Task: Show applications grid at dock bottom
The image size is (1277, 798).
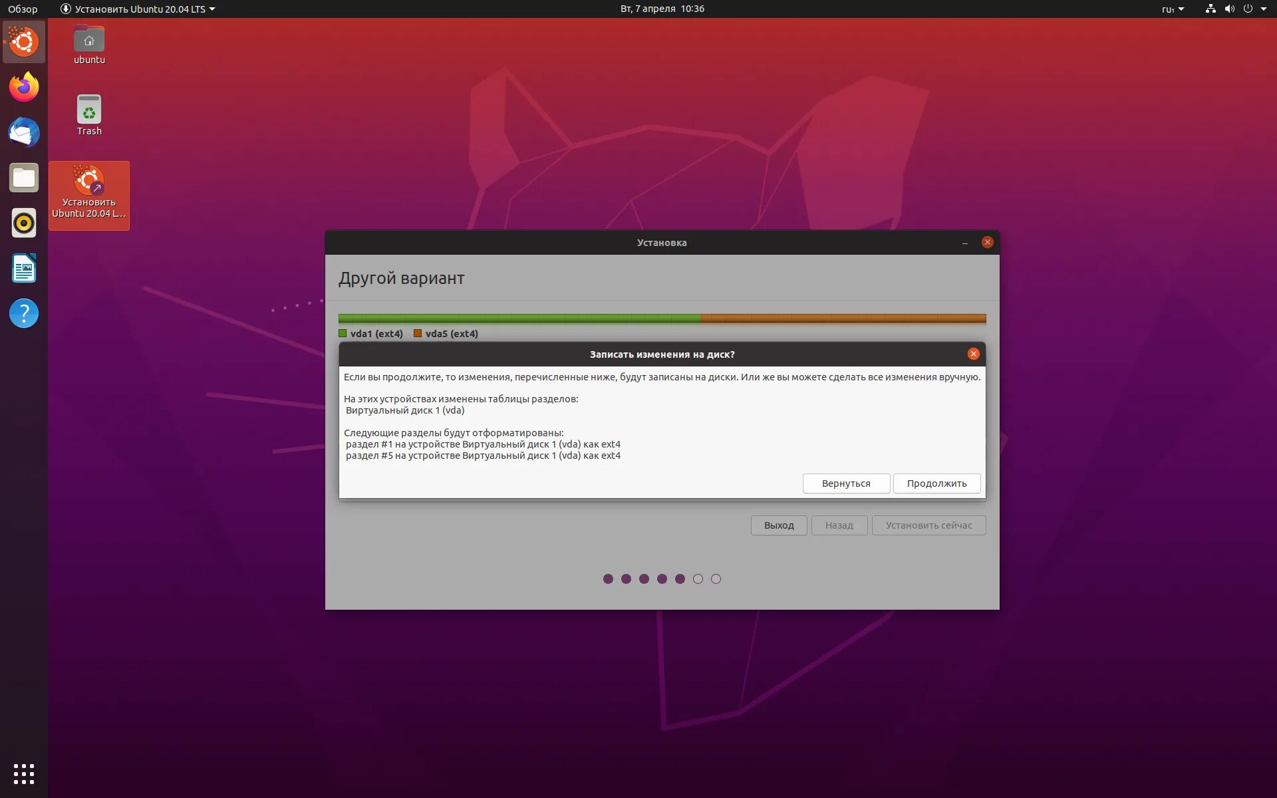Action: 24,773
